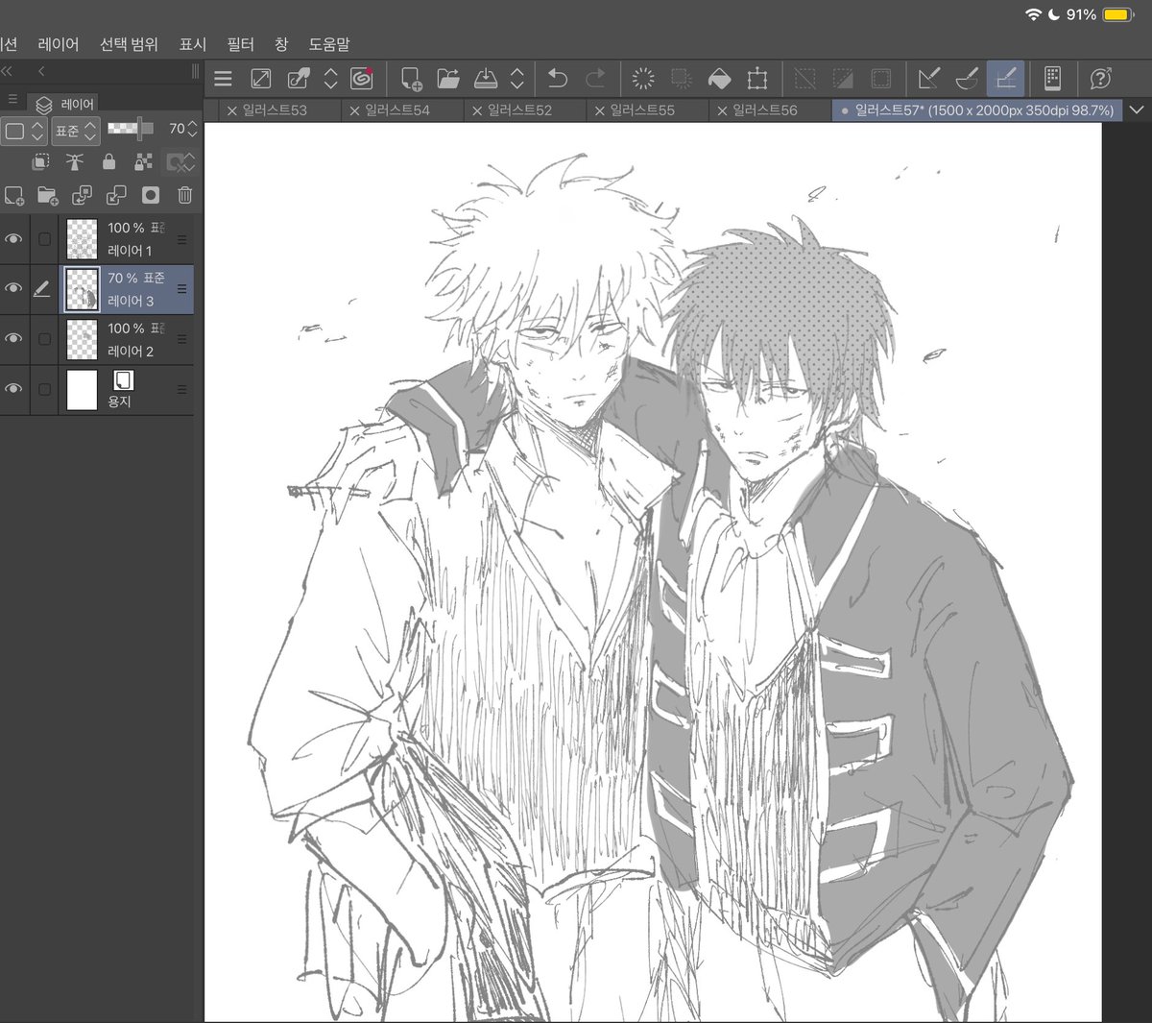Viewport: 1152px width, 1023px height.
Task: Undo the last action
Action: click(x=558, y=79)
